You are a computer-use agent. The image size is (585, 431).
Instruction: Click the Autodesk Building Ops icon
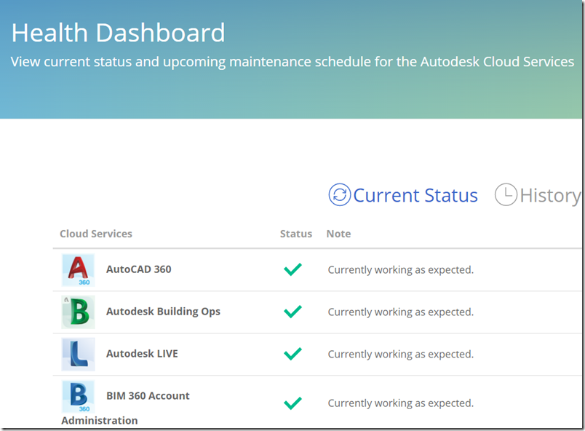coord(78,312)
